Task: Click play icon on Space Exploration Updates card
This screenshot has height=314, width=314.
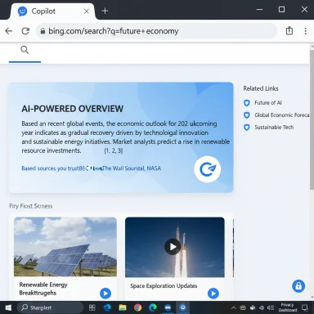Action: coord(213,294)
